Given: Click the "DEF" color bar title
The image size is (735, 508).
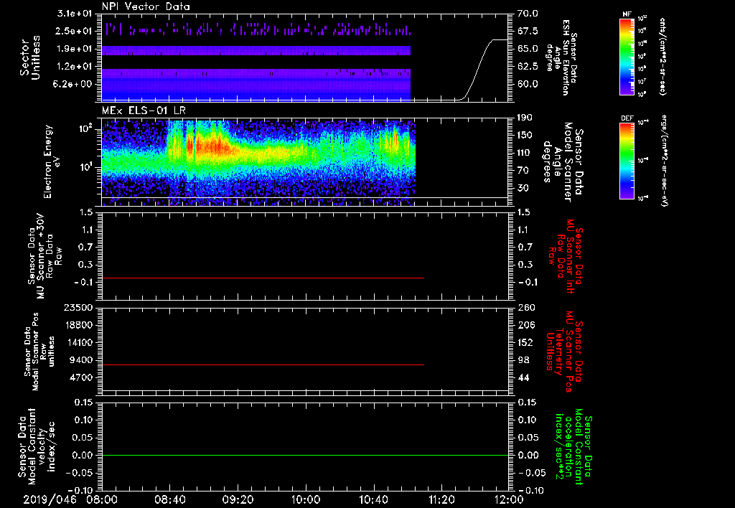Looking at the screenshot, I should pyautogui.click(x=627, y=118).
